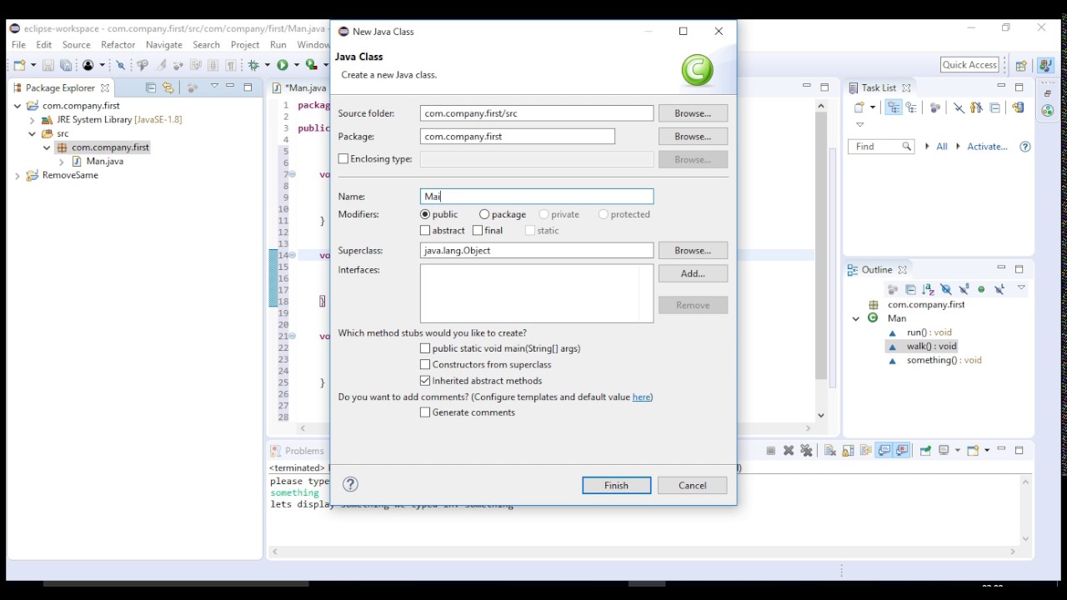Uncheck Inherited abstract methods checkbox

point(425,380)
